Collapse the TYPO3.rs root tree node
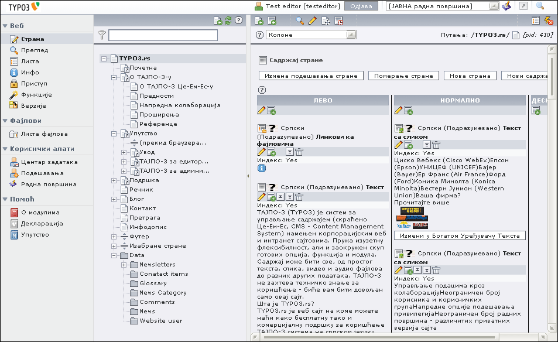 (x=104, y=59)
